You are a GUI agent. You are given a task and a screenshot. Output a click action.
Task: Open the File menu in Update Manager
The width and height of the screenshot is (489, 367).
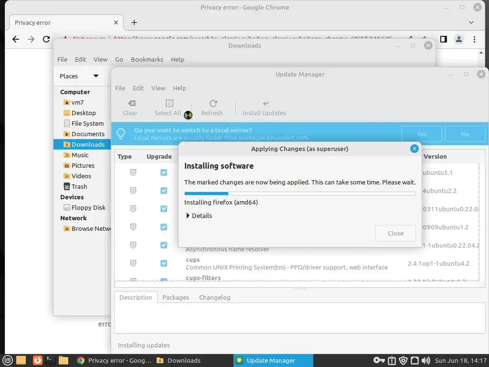tap(120, 88)
